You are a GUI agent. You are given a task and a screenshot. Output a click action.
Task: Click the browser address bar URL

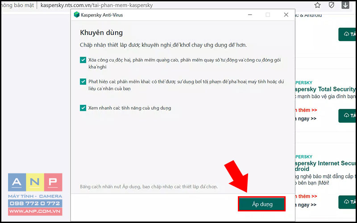96,5
